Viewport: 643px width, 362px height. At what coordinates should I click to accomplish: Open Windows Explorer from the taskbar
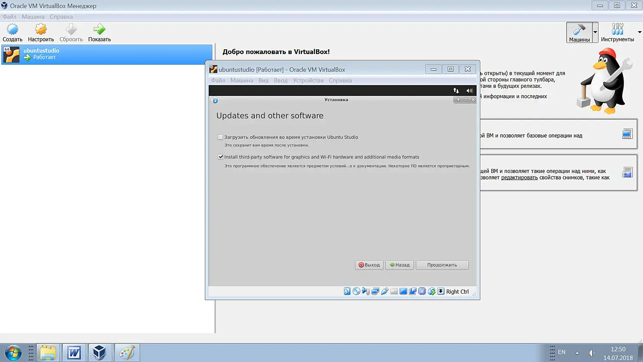pyautogui.click(x=48, y=352)
